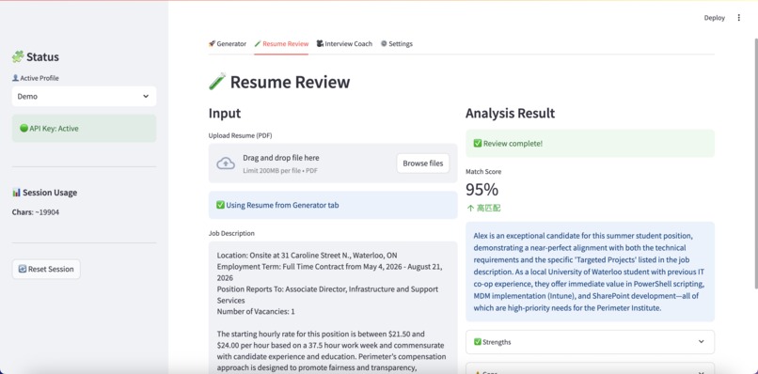The width and height of the screenshot is (758, 374).
Task: Switch to the Generator tab
Action: 228,43
